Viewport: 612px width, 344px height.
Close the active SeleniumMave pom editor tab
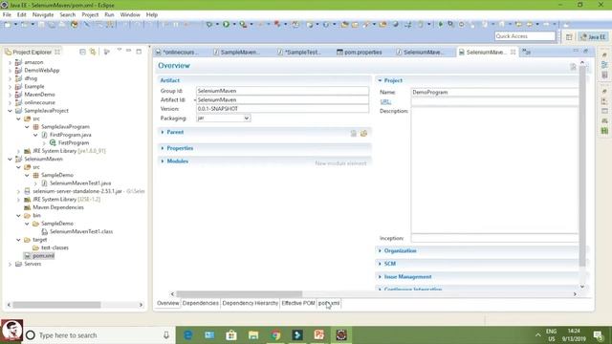(513, 52)
